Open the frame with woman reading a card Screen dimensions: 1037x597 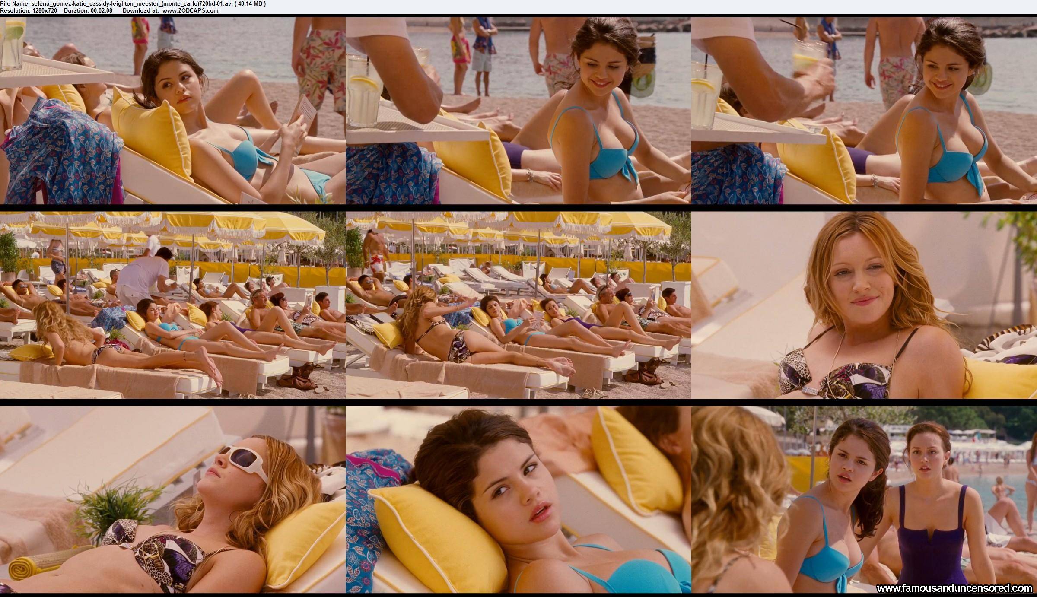[173, 111]
